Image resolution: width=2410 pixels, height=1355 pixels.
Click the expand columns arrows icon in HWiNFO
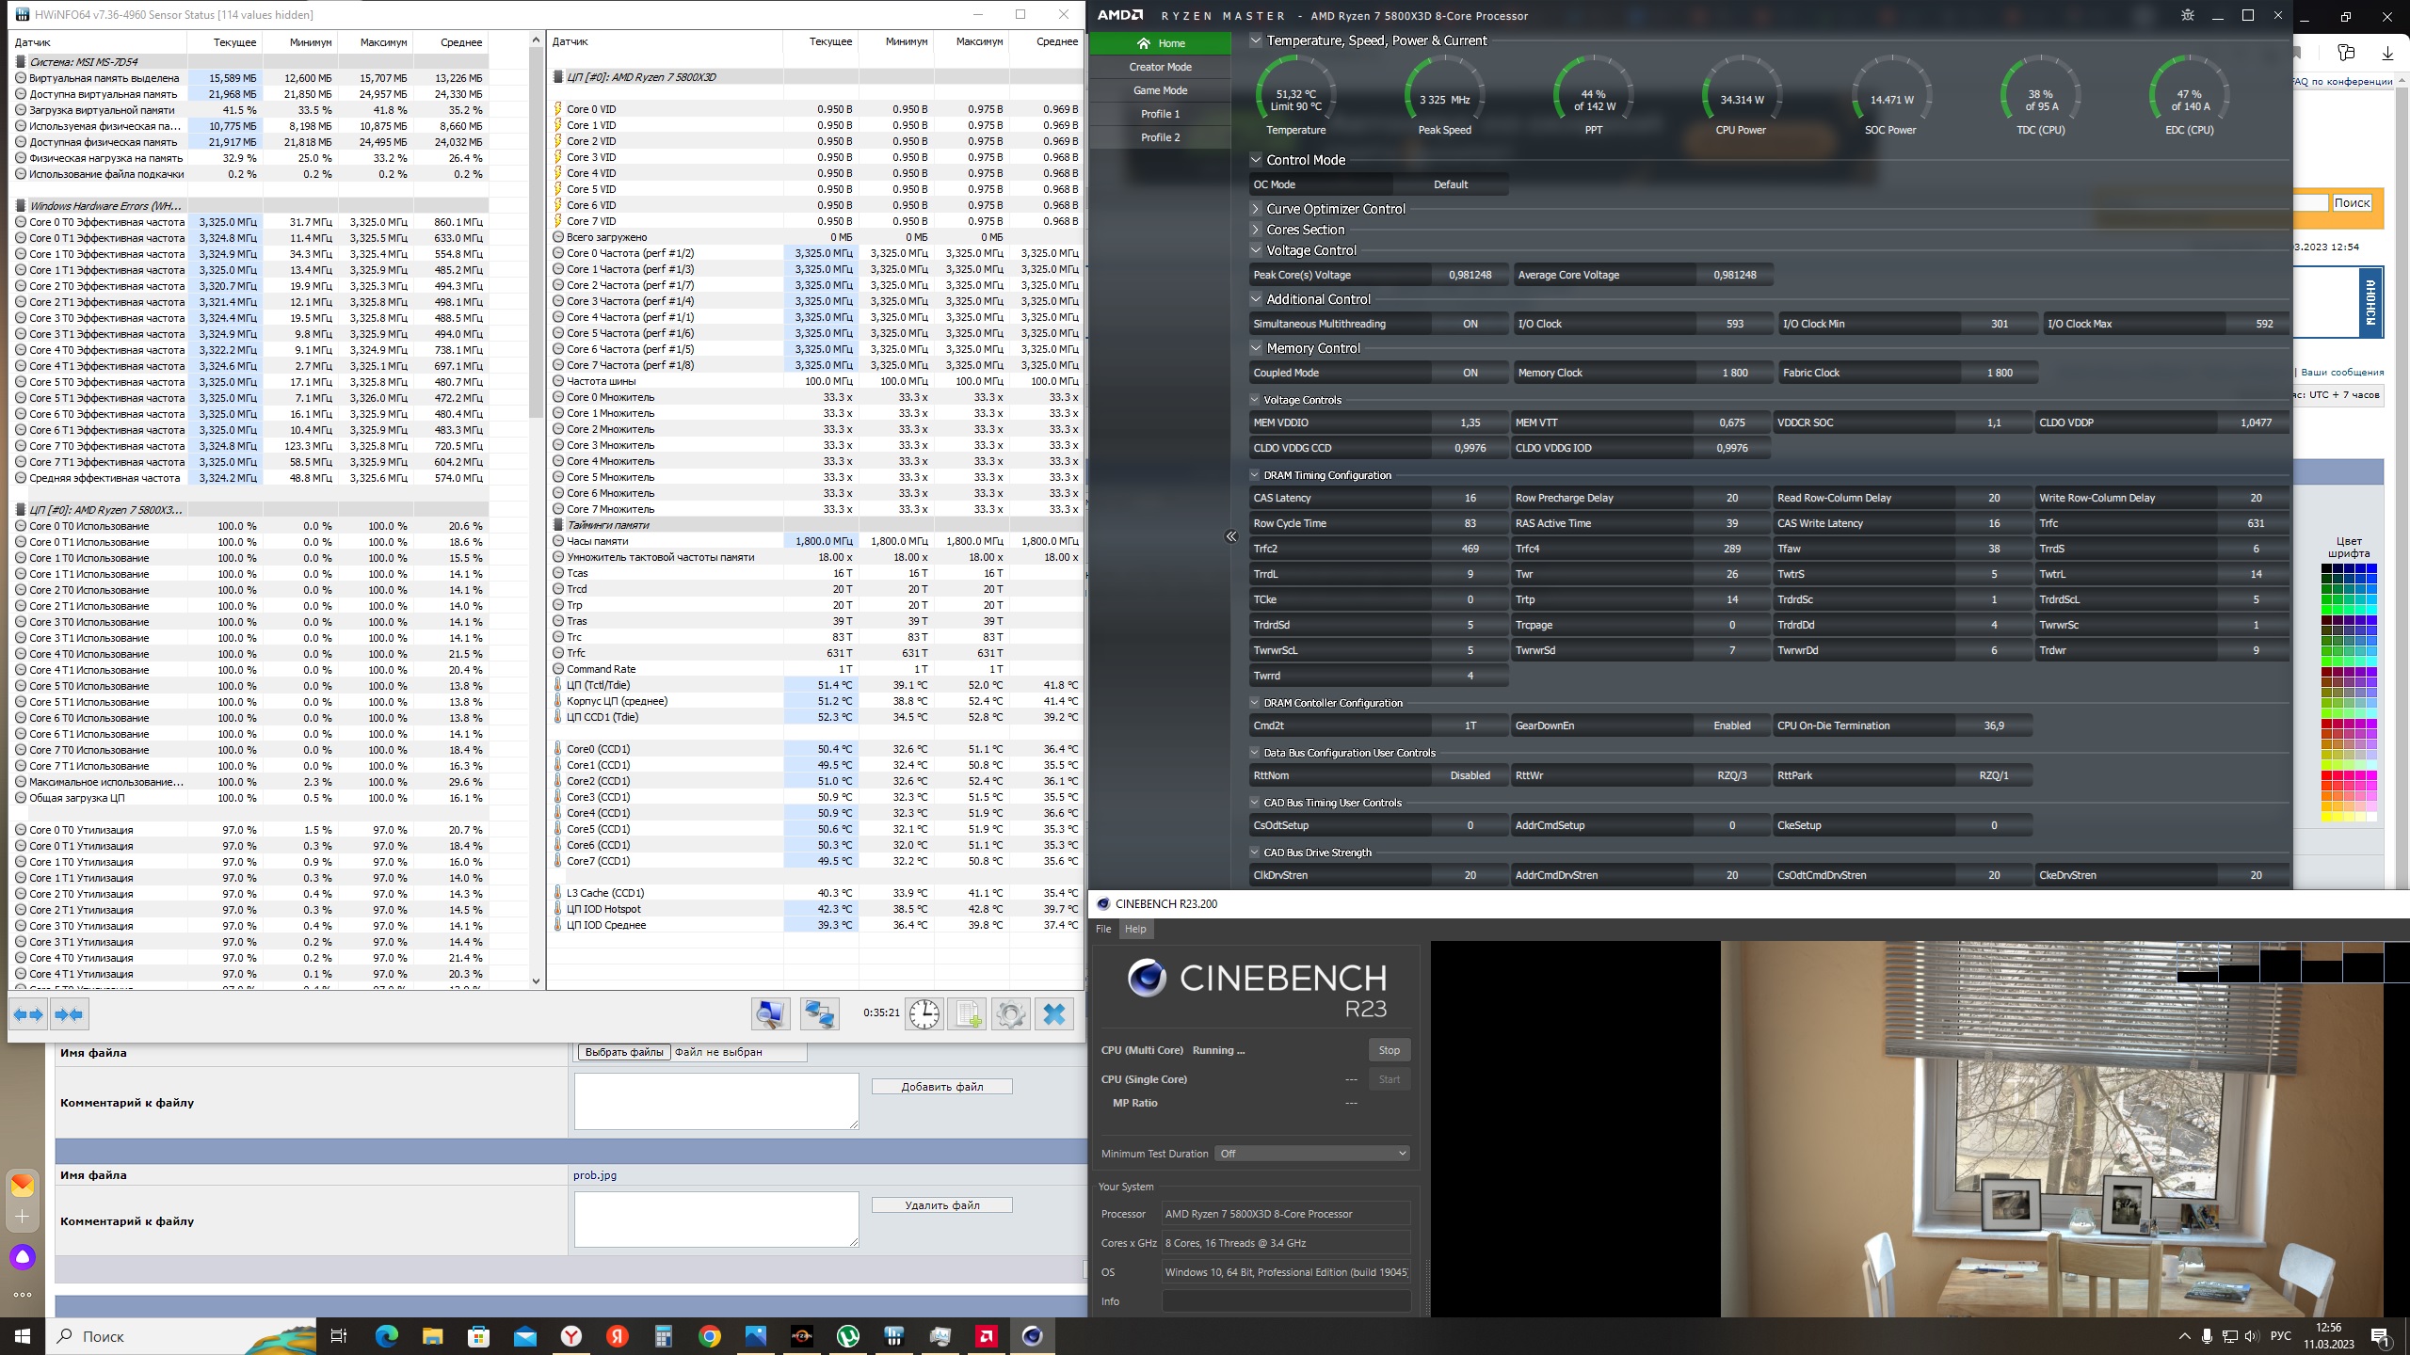click(x=27, y=1014)
